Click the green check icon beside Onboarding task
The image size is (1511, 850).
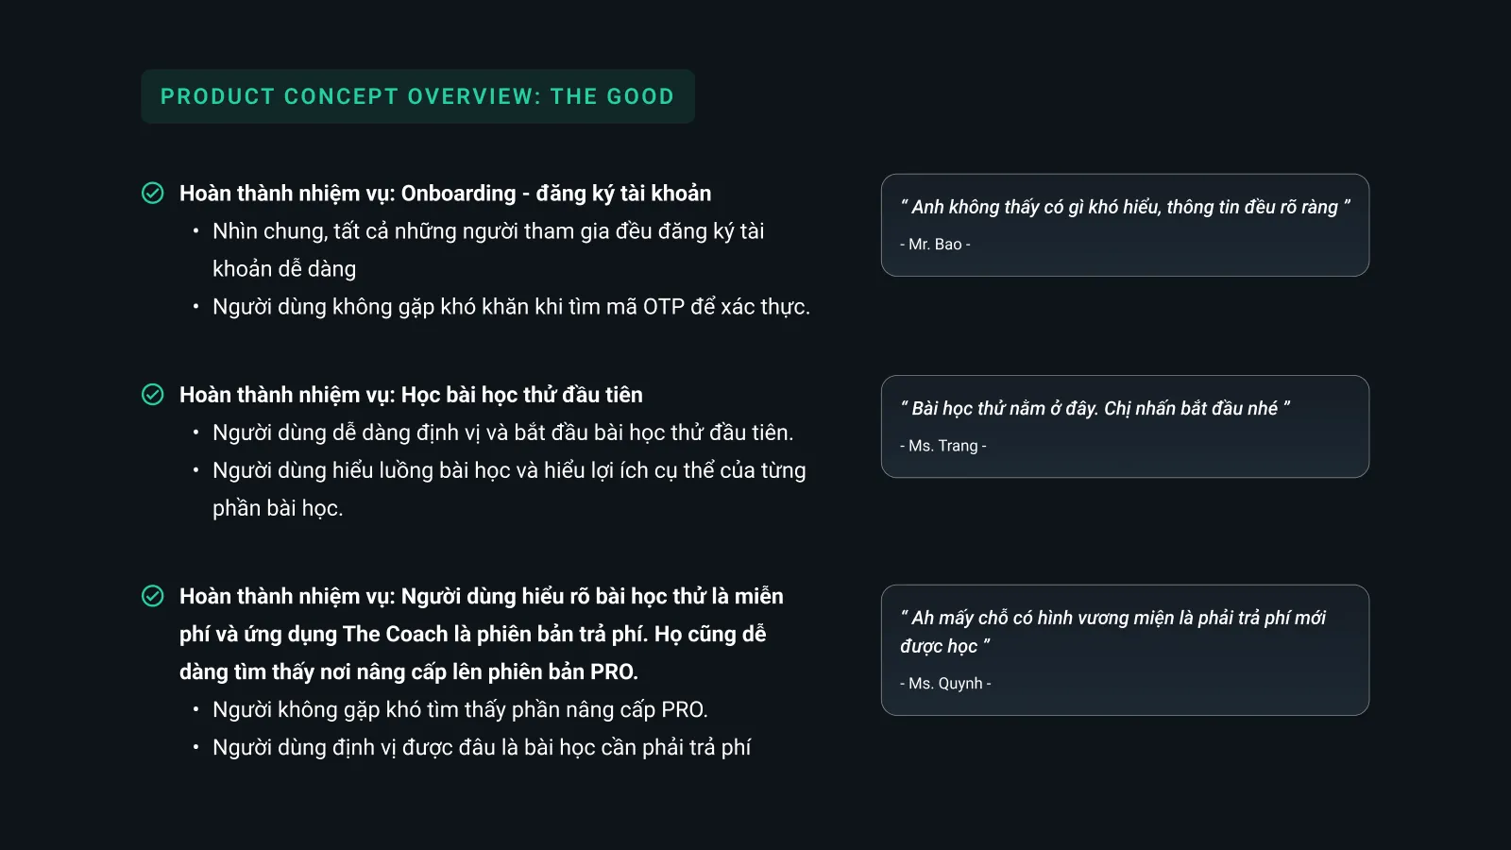[x=152, y=193]
